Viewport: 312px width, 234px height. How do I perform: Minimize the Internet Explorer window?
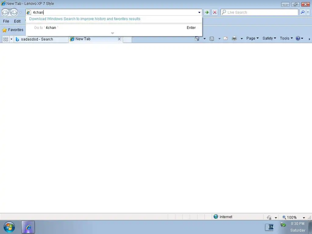[285, 4]
